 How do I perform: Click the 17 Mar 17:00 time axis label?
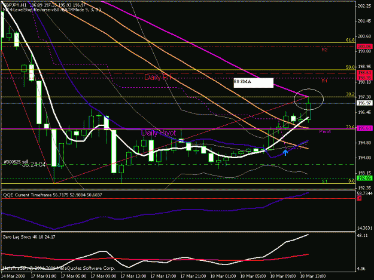[x=163, y=276]
